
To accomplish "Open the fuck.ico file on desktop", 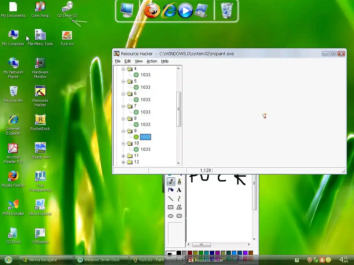I will (x=67, y=38).
